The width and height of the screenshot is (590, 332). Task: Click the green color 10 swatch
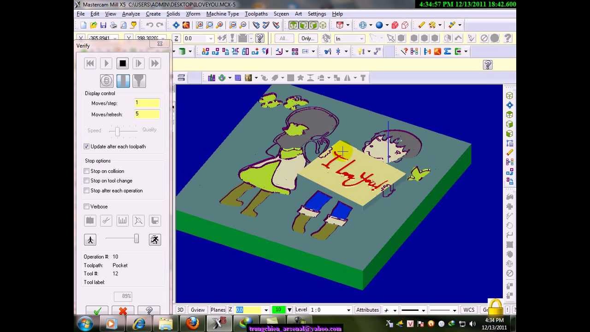(278, 310)
